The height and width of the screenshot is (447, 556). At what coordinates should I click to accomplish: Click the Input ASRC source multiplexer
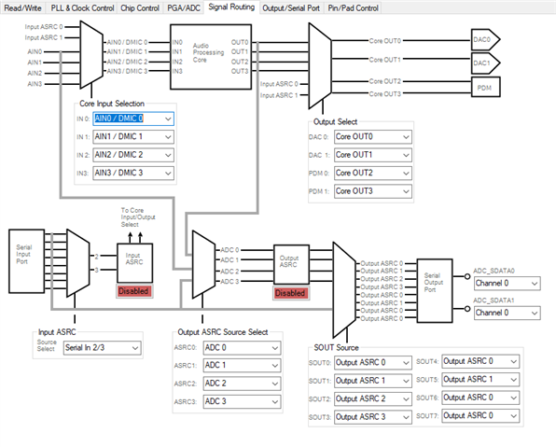(x=78, y=263)
